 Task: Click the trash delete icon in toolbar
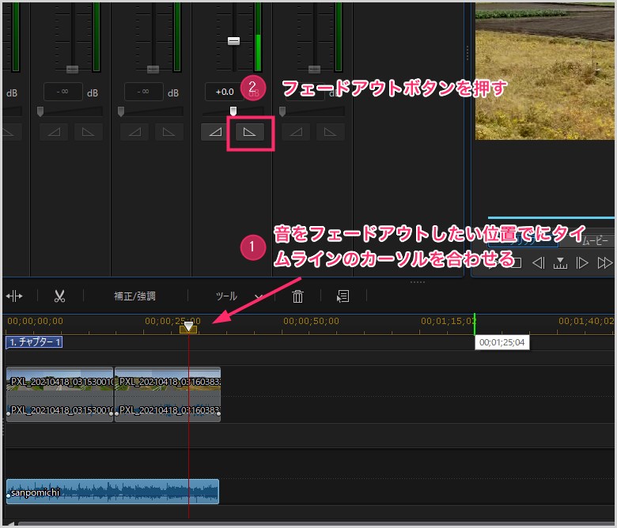click(x=297, y=296)
